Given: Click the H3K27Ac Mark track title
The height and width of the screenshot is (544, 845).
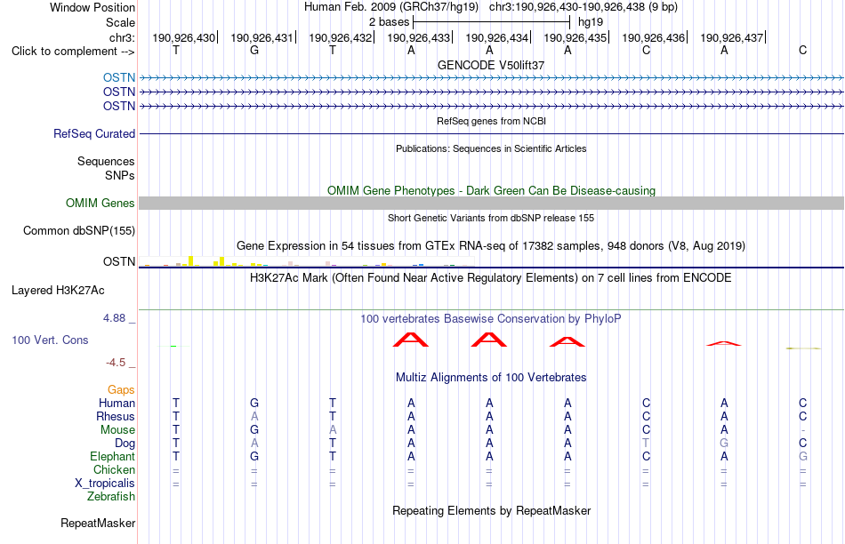Looking at the screenshot, I should [491, 278].
